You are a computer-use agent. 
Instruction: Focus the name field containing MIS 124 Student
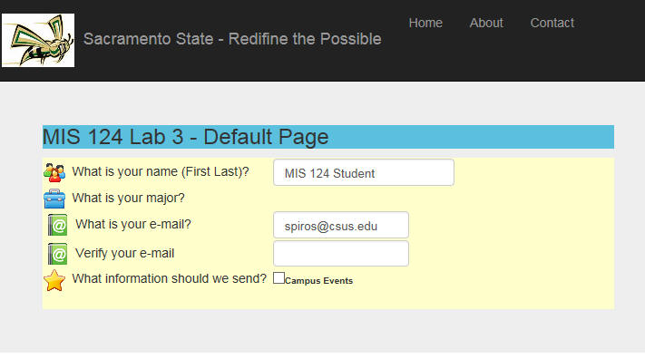click(x=364, y=173)
